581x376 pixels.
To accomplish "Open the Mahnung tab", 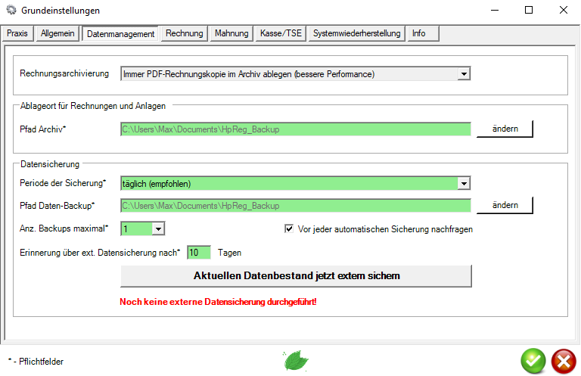I will 231,33.
